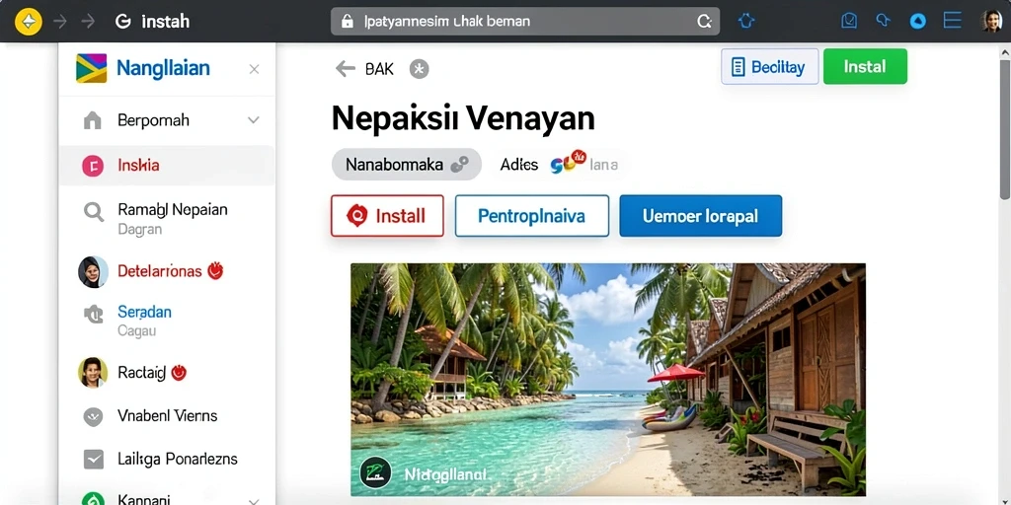Click the red badge next to Detelarronas
The width and height of the screenshot is (1011, 505).
214,271
